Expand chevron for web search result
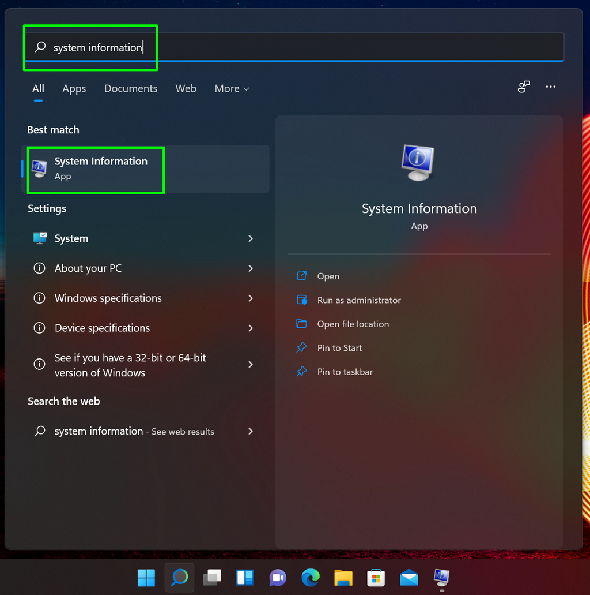The height and width of the screenshot is (595, 590). [251, 431]
